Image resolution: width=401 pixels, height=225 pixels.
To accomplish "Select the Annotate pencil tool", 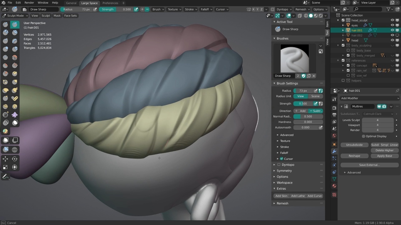I will click(x=5, y=177).
